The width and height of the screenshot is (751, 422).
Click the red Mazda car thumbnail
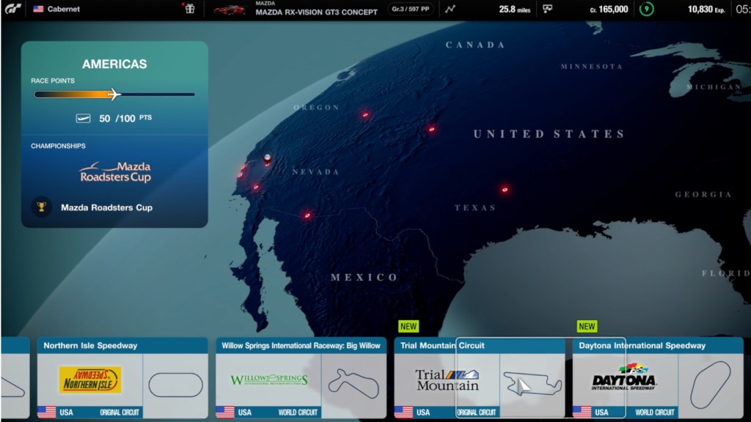coord(230,10)
